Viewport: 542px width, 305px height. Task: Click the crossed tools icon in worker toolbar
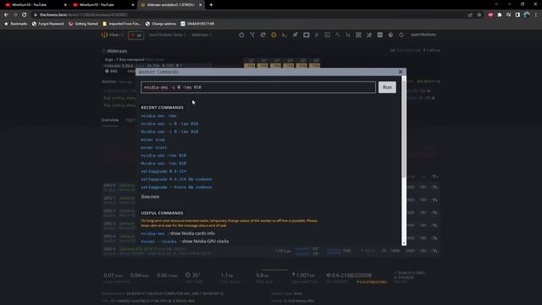369,35
